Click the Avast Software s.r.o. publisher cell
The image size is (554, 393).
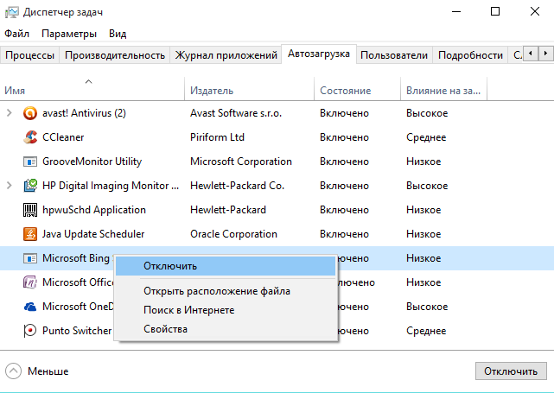click(x=236, y=113)
